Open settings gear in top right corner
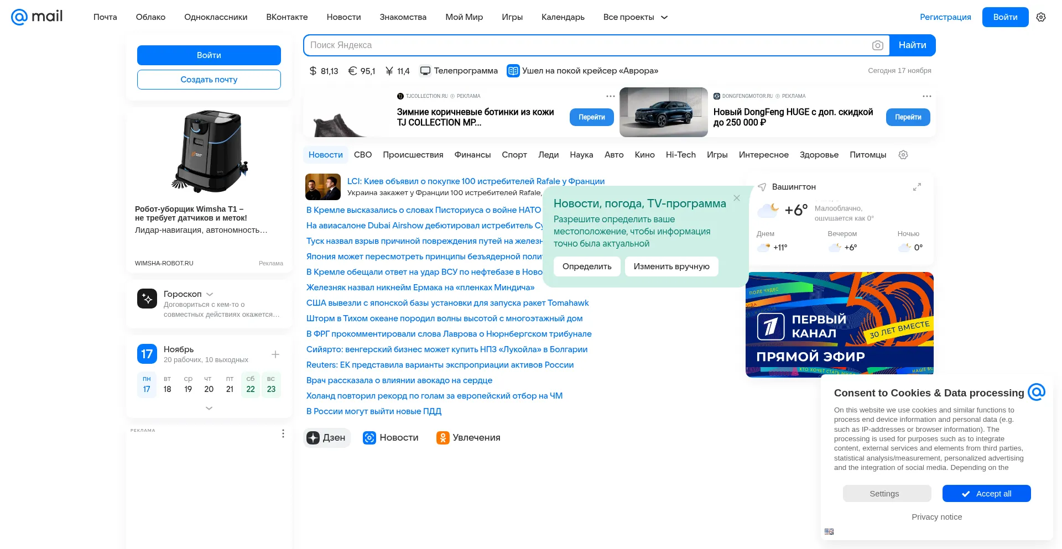 [x=1041, y=17]
